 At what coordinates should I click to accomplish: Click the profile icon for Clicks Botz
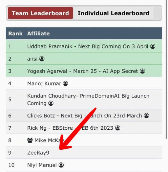pyautogui.click(x=146, y=115)
